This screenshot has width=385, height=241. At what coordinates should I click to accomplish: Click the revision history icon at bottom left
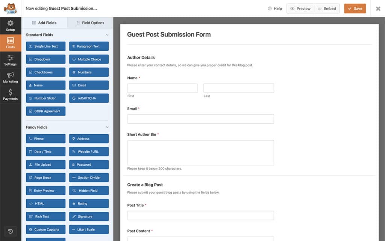pyautogui.click(x=10, y=231)
